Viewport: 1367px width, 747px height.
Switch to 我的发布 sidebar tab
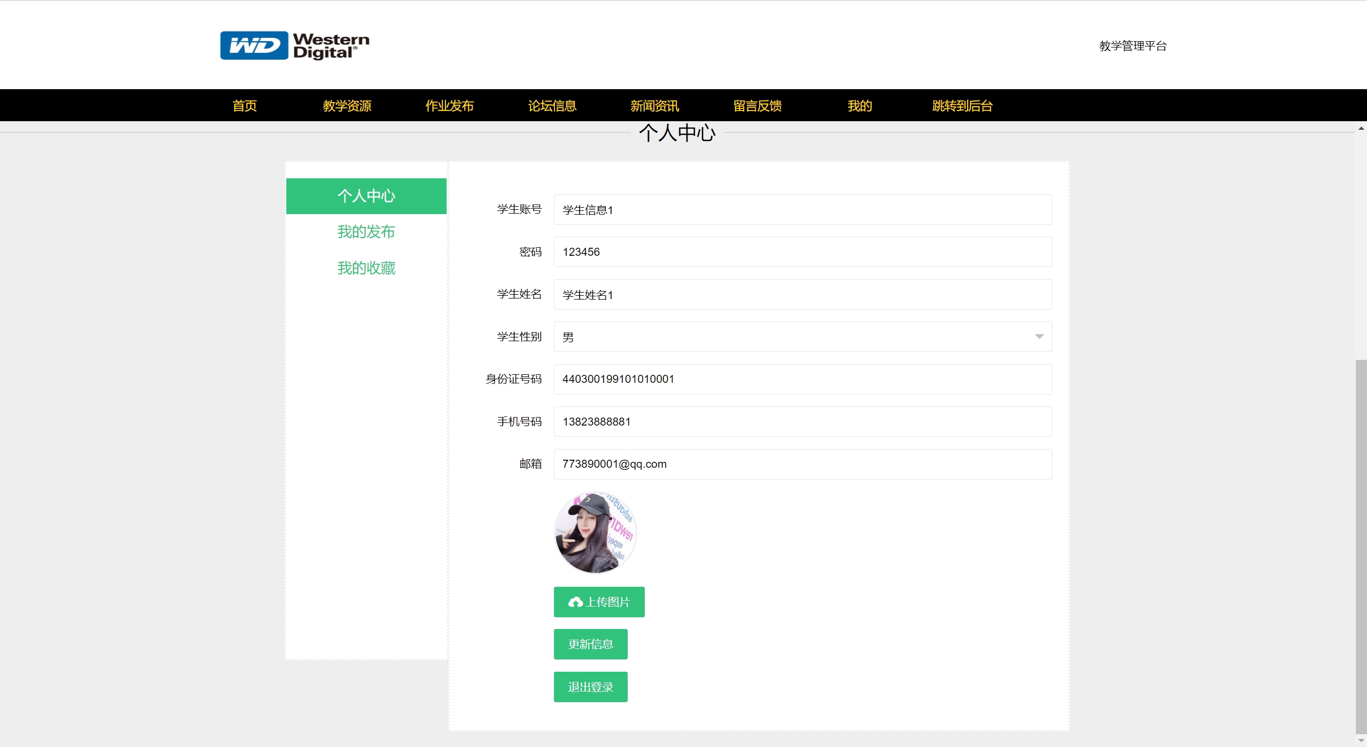[x=366, y=232]
